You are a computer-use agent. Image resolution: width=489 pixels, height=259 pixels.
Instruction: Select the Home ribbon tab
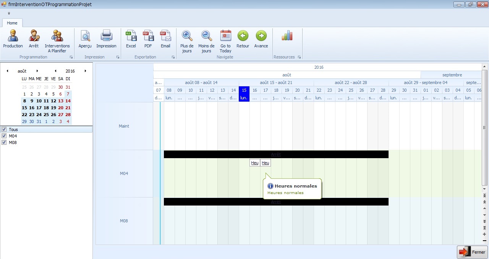[12, 23]
